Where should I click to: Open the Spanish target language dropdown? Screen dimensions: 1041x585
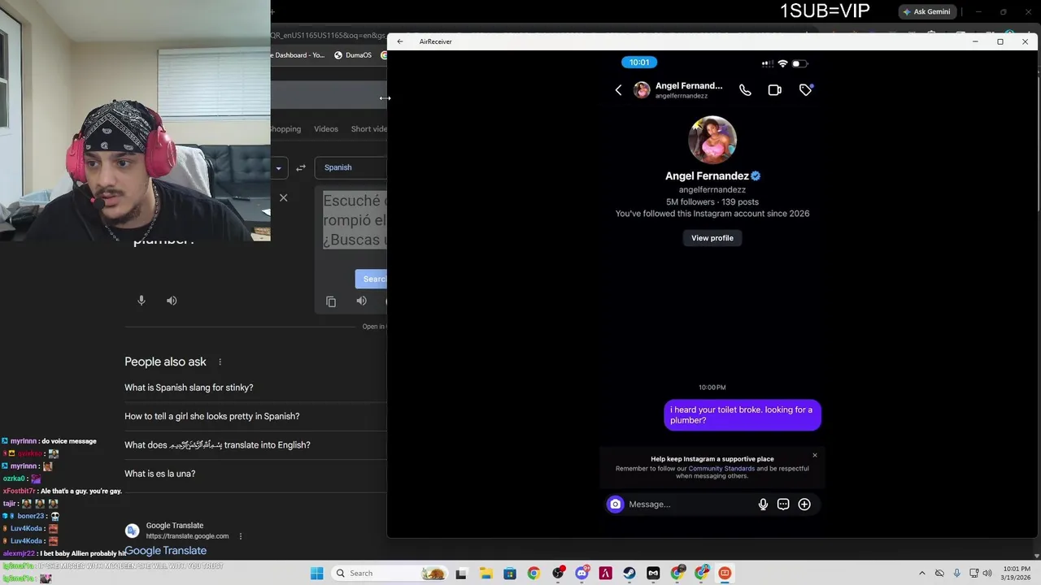tap(351, 167)
